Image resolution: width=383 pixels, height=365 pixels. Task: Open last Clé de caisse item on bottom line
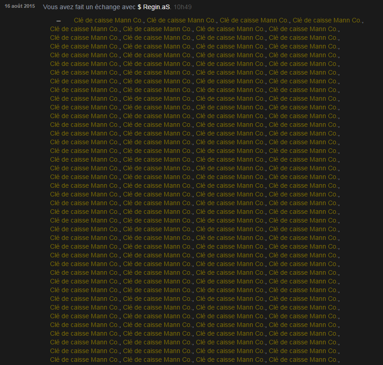(x=304, y=360)
